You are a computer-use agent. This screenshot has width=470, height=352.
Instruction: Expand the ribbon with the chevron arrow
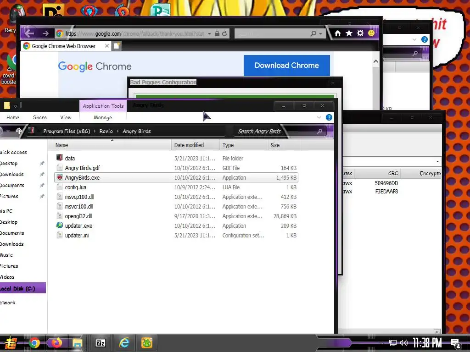[319, 117]
